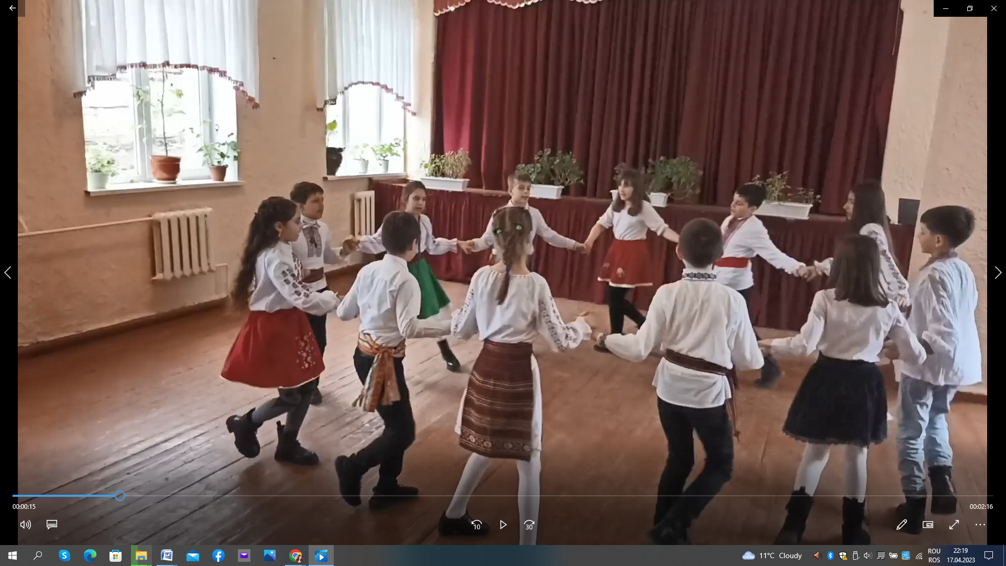Click the elapsed time 00:00:15
1006x566 pixels.
point(24,507)
